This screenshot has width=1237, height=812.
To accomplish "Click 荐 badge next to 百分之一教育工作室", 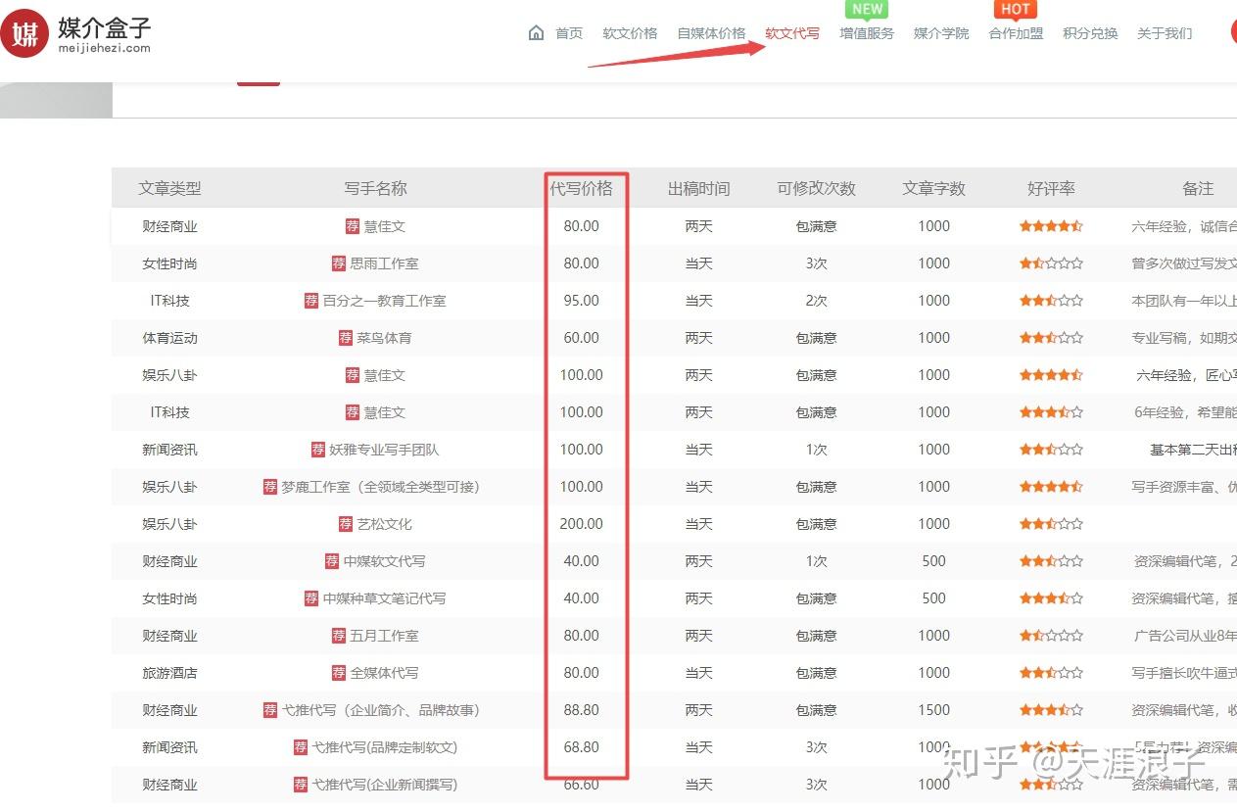I will coord(311,301).
